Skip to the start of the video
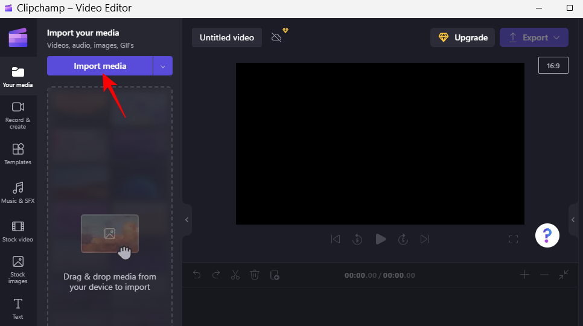 pos(336,239)
